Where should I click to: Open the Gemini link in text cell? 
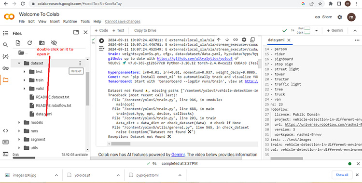[x=178, y=155]
